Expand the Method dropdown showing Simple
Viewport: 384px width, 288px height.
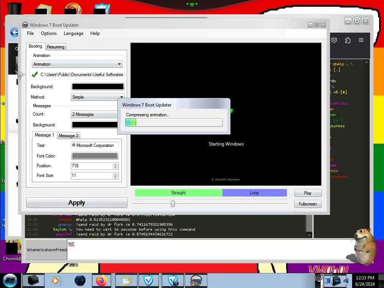coord(98,97)
